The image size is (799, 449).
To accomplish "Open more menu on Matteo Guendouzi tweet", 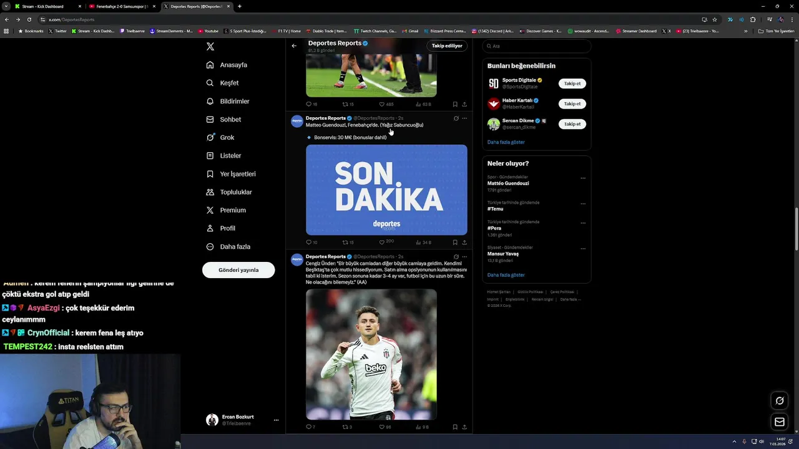I will tap(464, 118).
